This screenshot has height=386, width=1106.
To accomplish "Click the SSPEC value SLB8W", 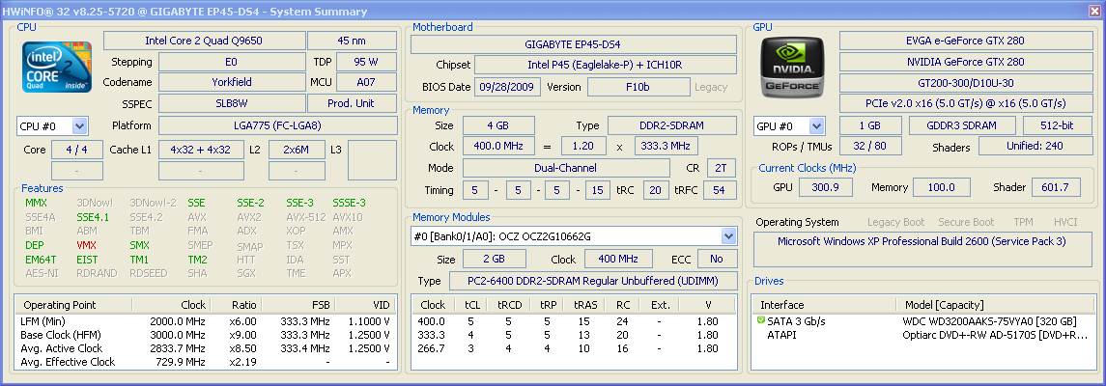I will tap(232, 103).
